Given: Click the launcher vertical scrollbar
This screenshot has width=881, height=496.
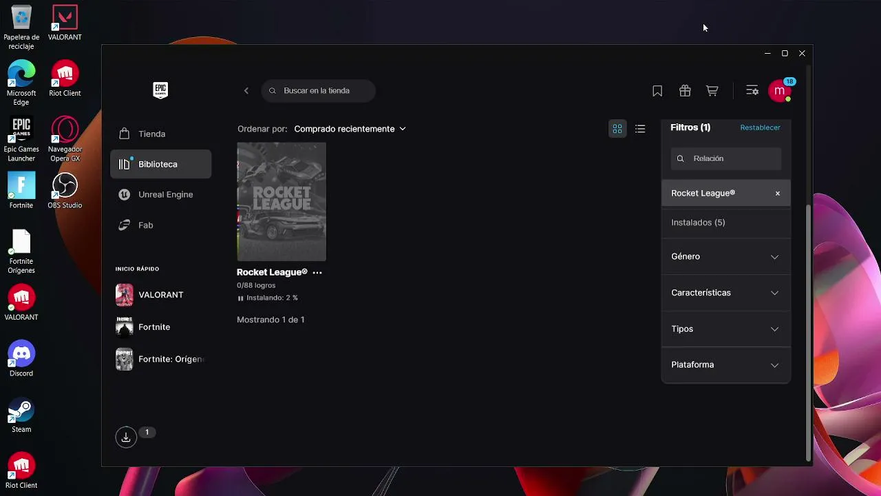Looking at the screenshot, I should 808,333.
